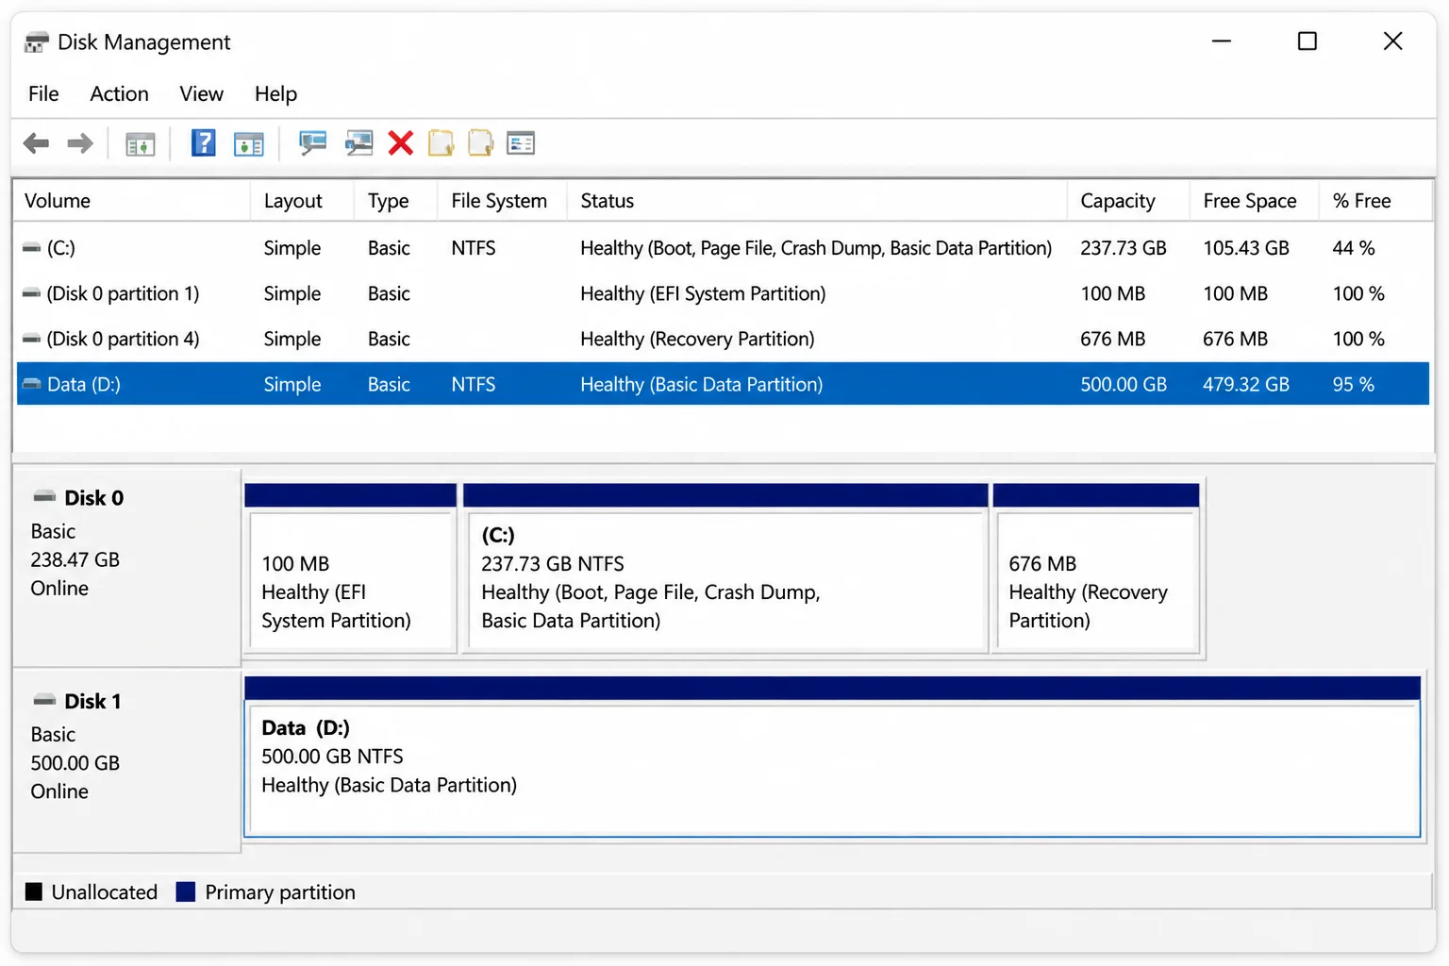Click the 100 MB EFI System Partition block

point(351,569)
